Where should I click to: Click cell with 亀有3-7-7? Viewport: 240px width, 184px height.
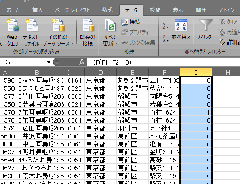(164, 144)
